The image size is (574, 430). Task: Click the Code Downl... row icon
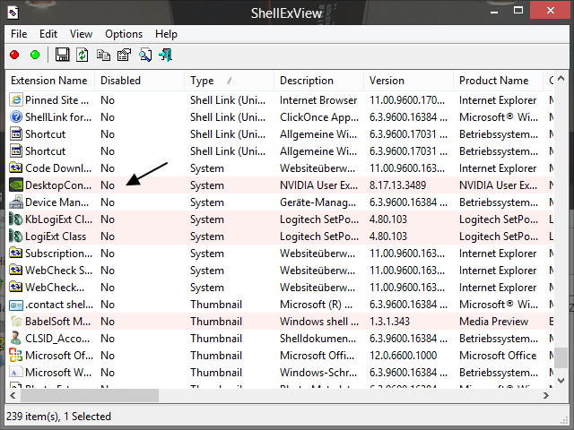(16, 168)
